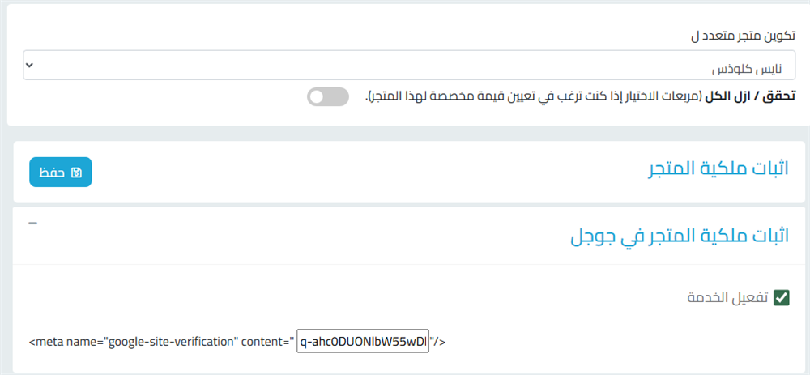Viewport: 810px width, 375px height.
Task: Focus the google-site-verification content input field
Action: coord(363,342)
